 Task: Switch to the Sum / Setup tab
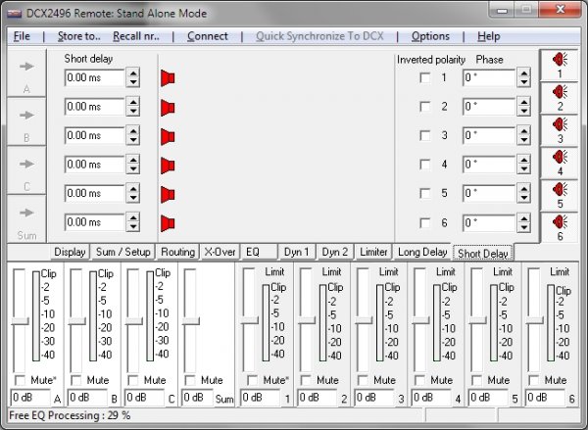123,252
